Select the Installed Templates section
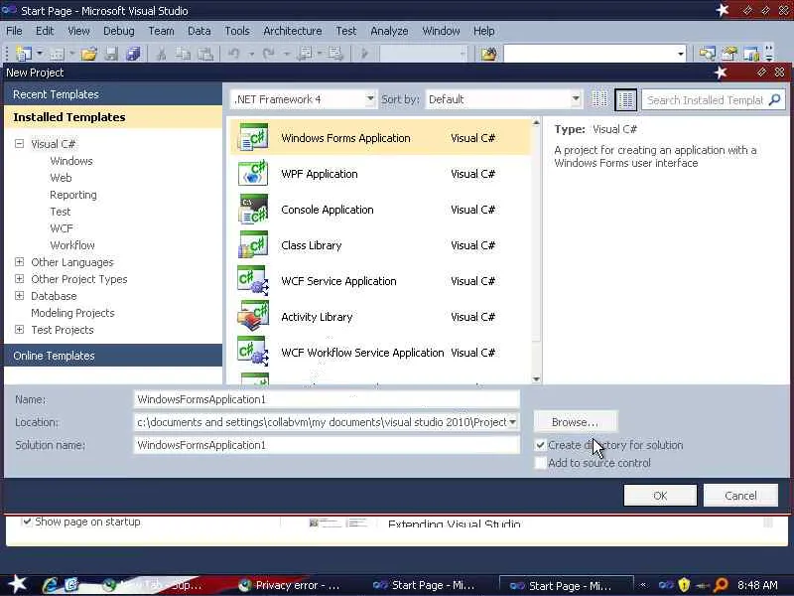This screenshot has height=596, width=794. click(113, 117)
